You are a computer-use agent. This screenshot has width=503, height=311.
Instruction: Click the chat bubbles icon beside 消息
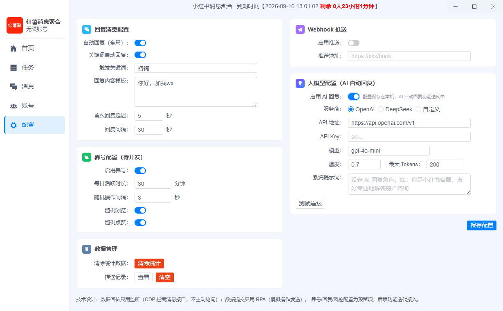click(13, 86)
